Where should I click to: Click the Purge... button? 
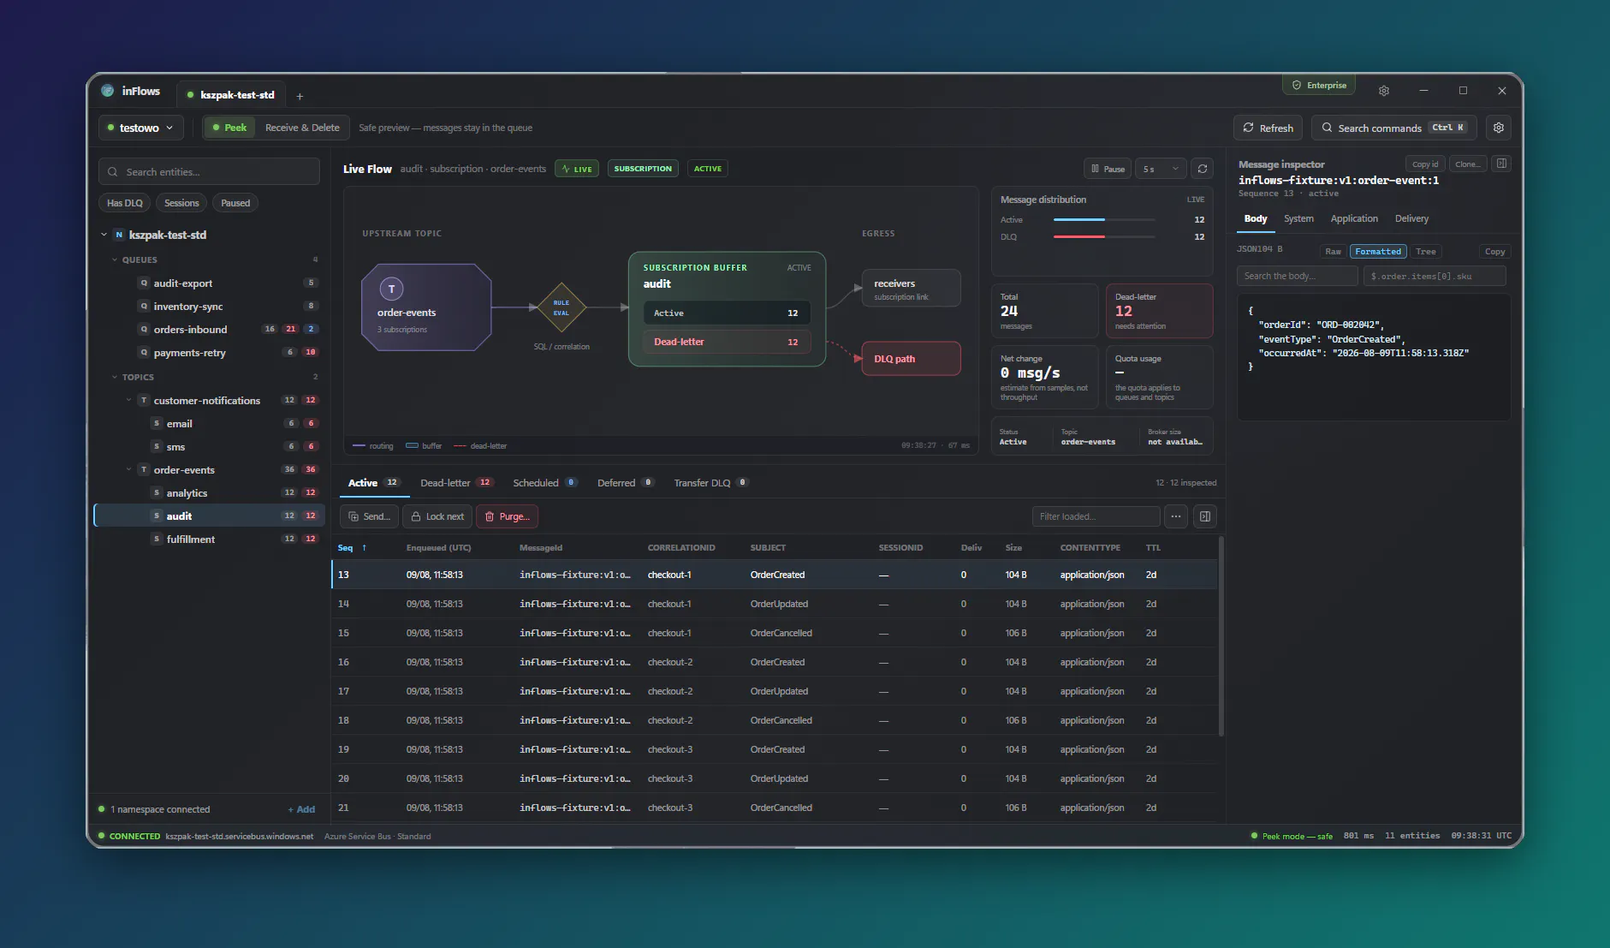pyautogui.click(x=507, y=516)
